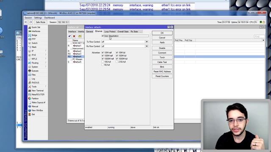Open the Log section in sidebar
Image resolution: width=271 pixels, height=152 pixels.
tap(33, 79)
